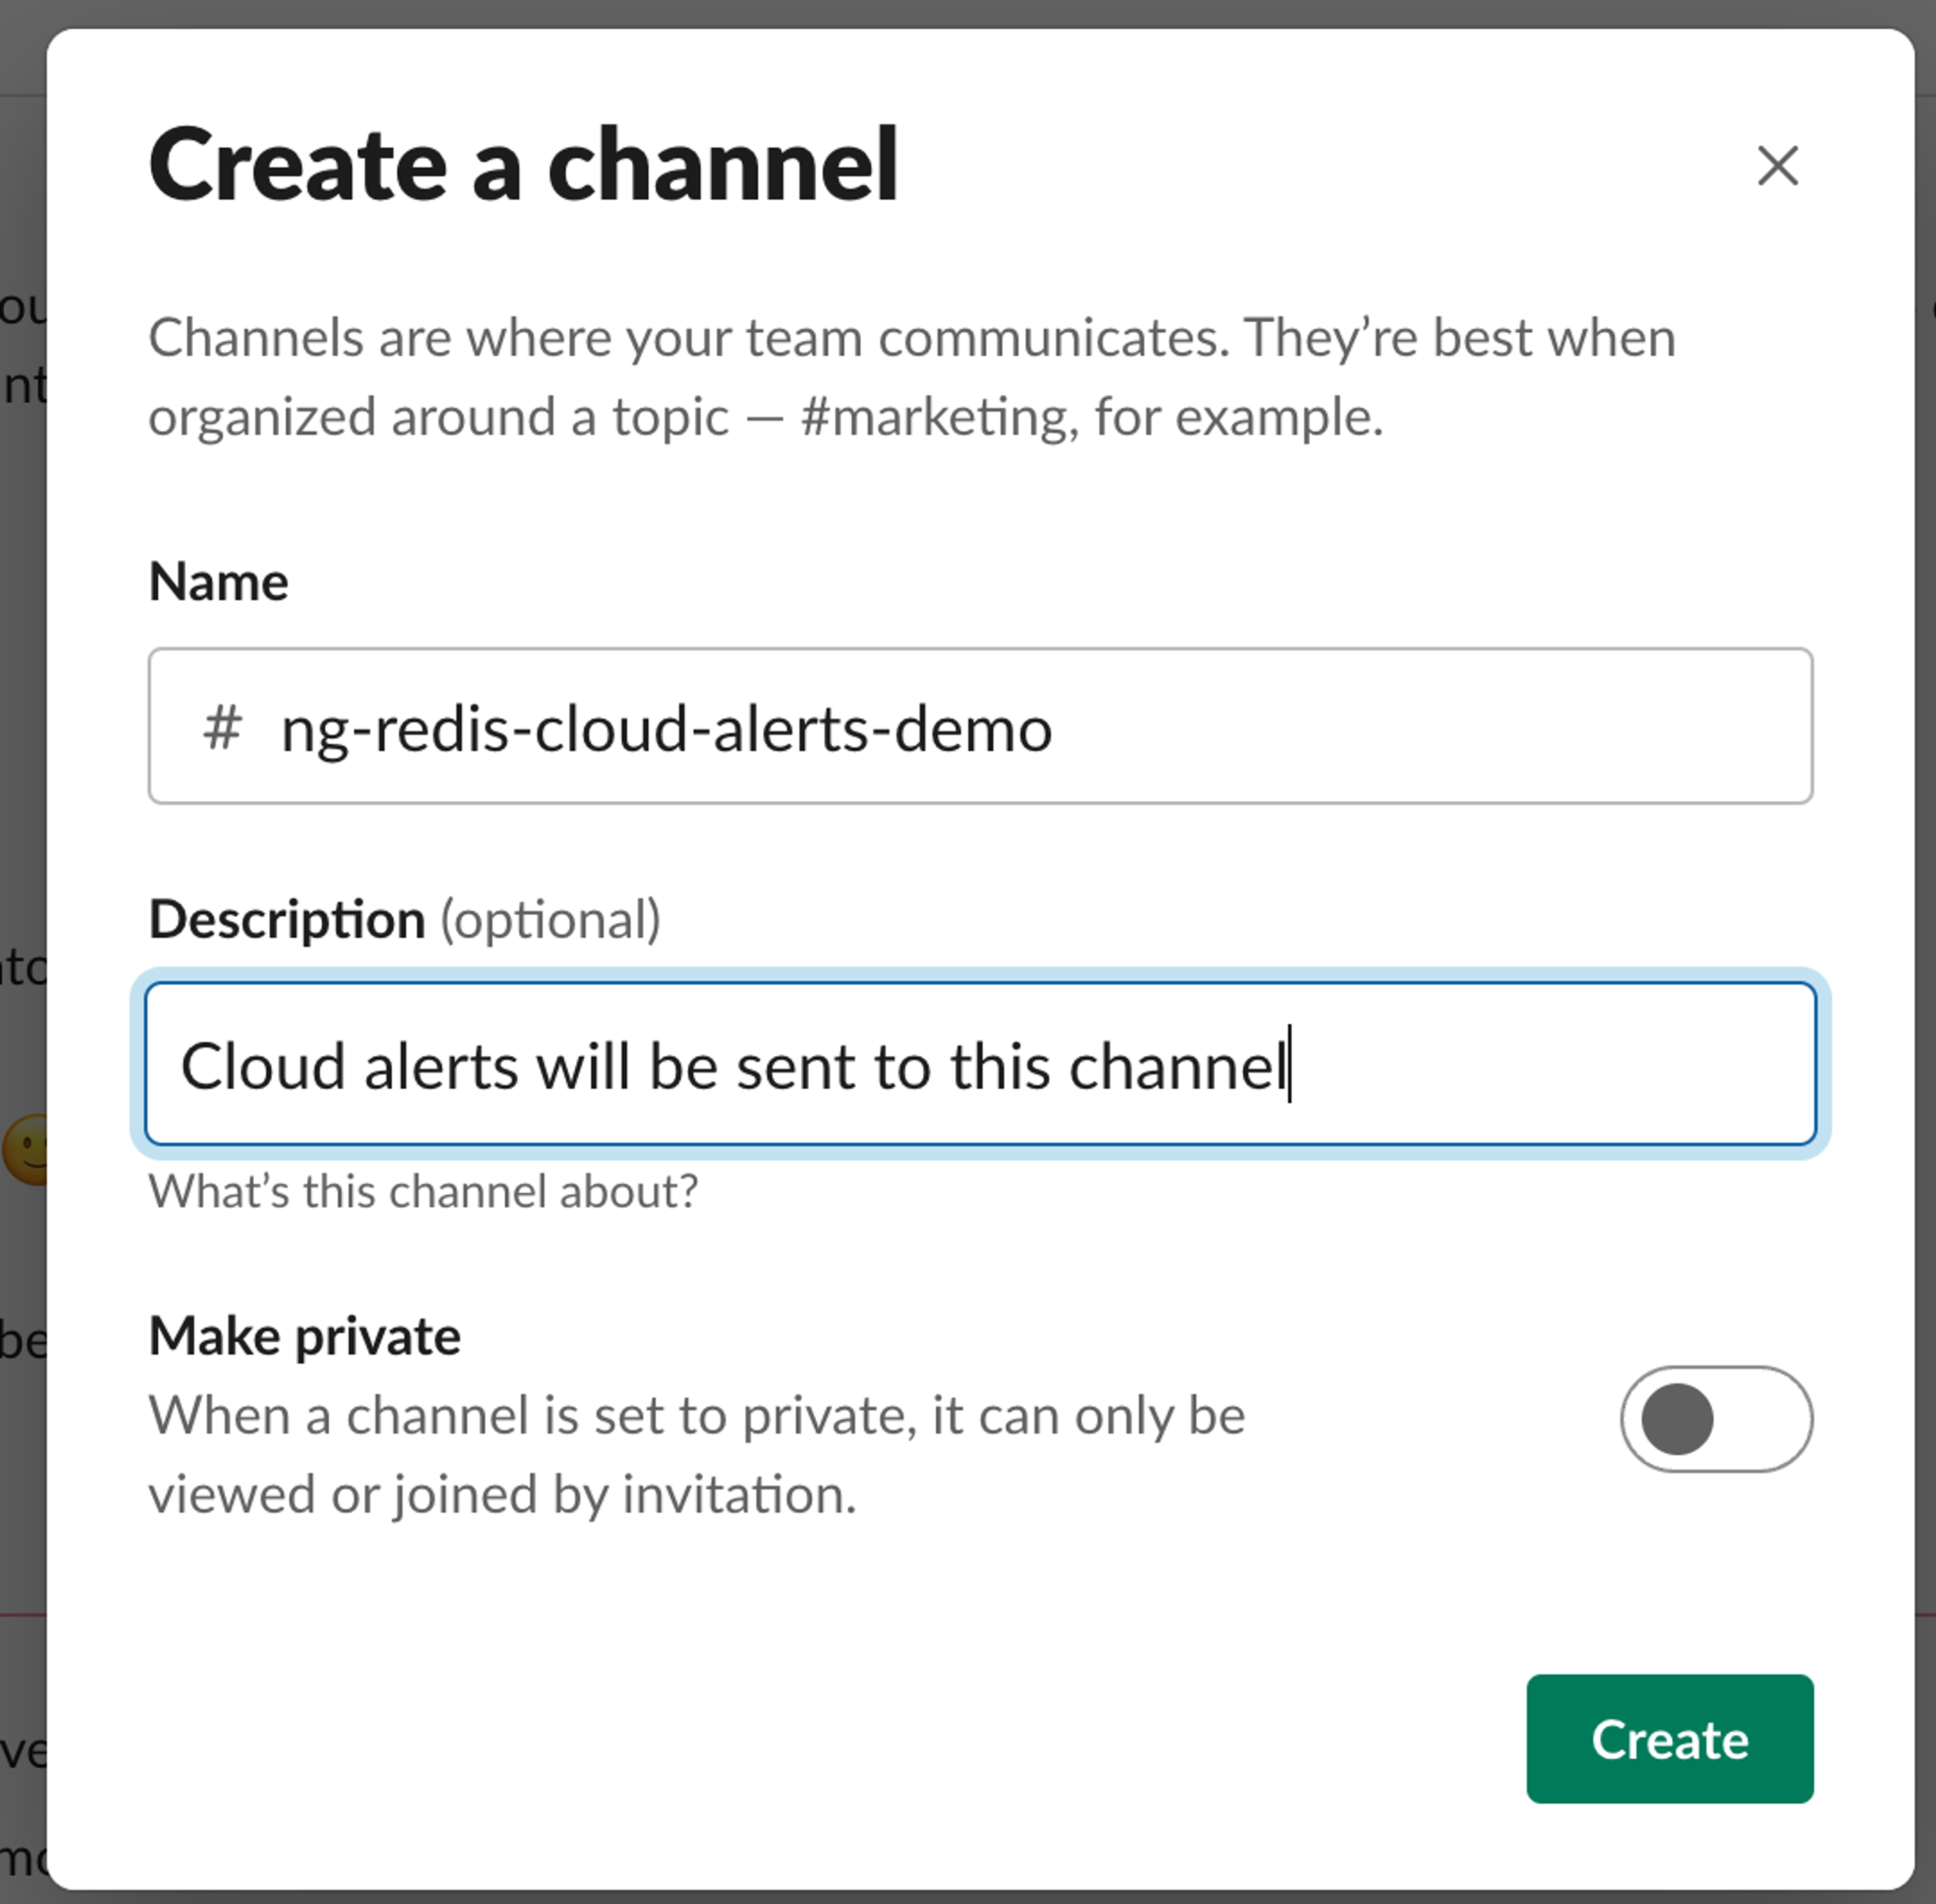Click the 'What's this channel about?' hint
Screen dimensions: 1936x1904
pyautogui.click(x=423, y=1191)
